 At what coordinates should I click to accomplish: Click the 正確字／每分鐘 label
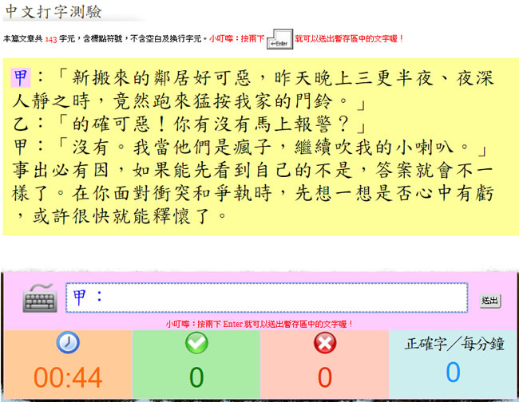click(454, 344)
